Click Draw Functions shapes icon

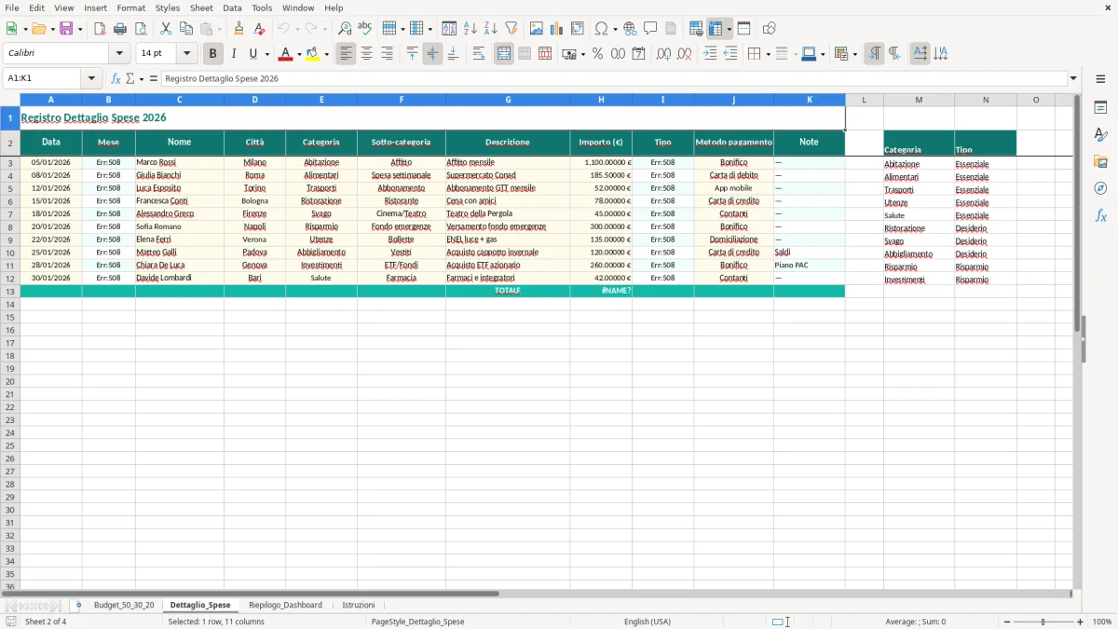click(770, 29)
